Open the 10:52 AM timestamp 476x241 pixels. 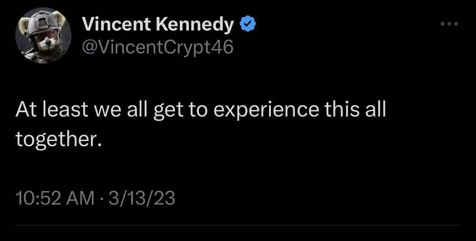[x=55, y=198]
